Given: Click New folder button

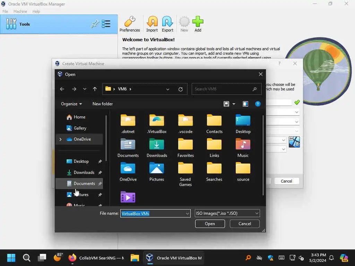Looking at the screenshot, I should [x=103, y=104].
